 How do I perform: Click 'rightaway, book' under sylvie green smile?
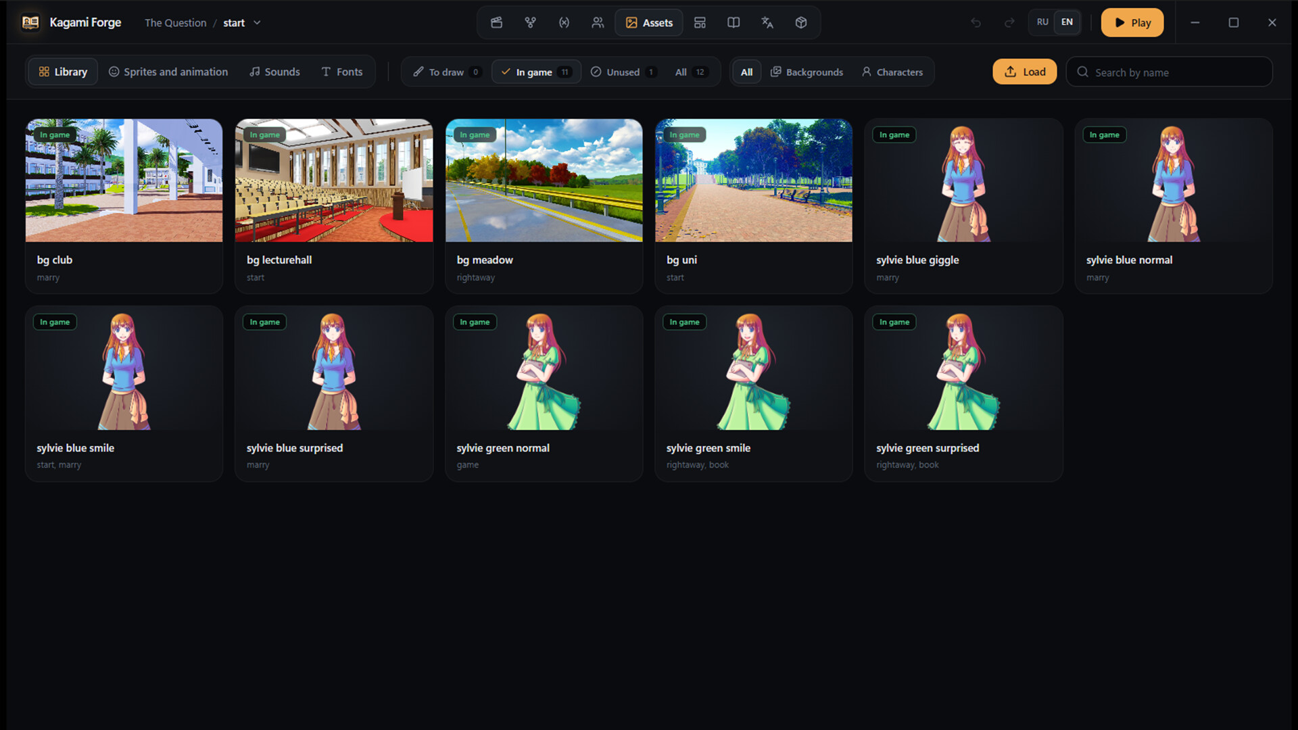pos(697,464)
